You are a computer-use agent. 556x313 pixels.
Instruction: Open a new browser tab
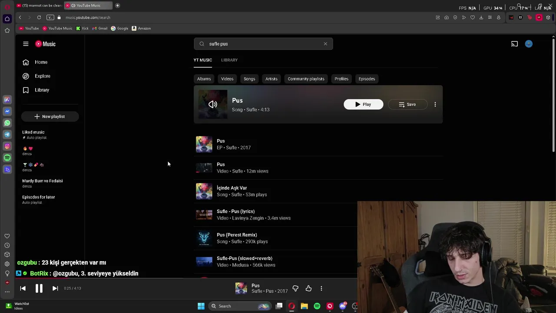(117, 6)
